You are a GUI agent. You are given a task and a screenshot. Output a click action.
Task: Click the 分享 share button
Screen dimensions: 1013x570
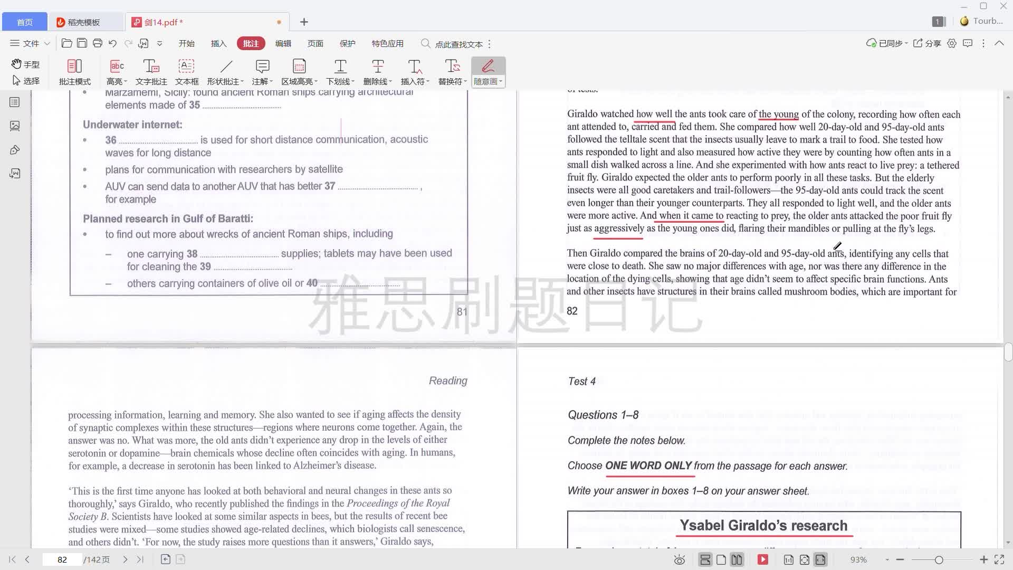point(927,43)
